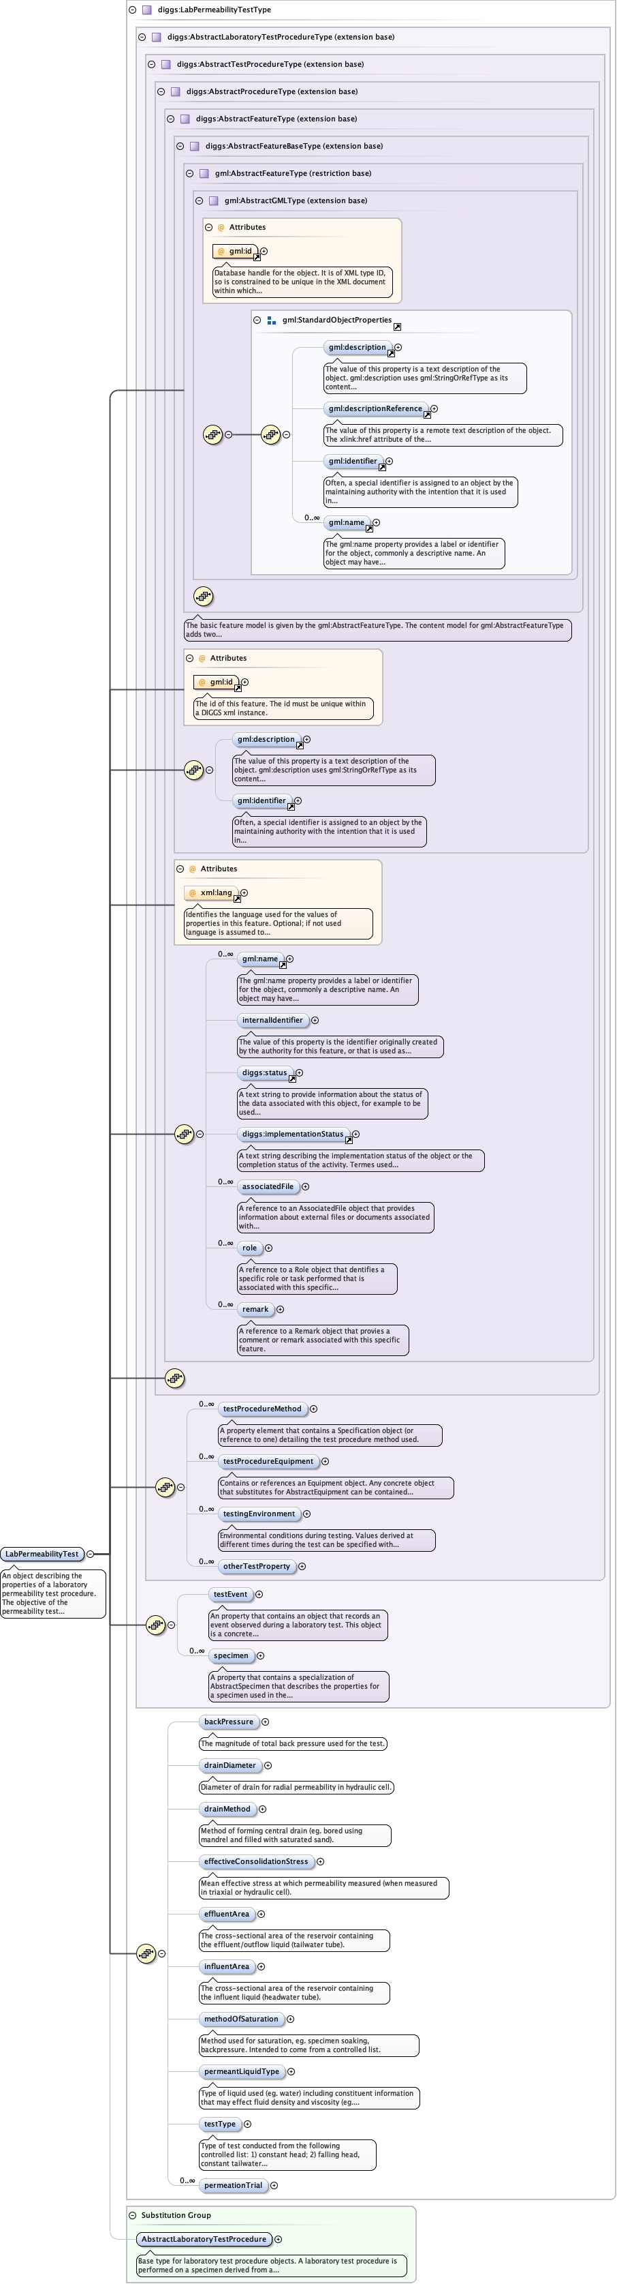Collapse the Attributes box containing xml:lang
Viewport: 617px width, 2284px height.
click(x=180, y=869)
